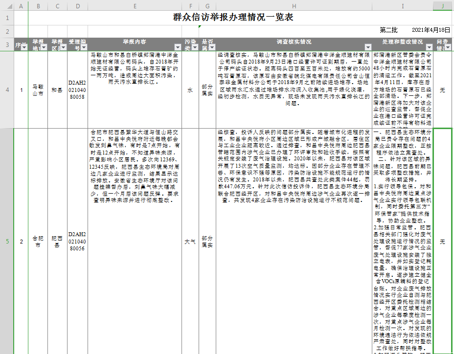This screenshot has width=454, height=354.
Task: Click the 第二批 cell
Action: (x=389, y=30)
